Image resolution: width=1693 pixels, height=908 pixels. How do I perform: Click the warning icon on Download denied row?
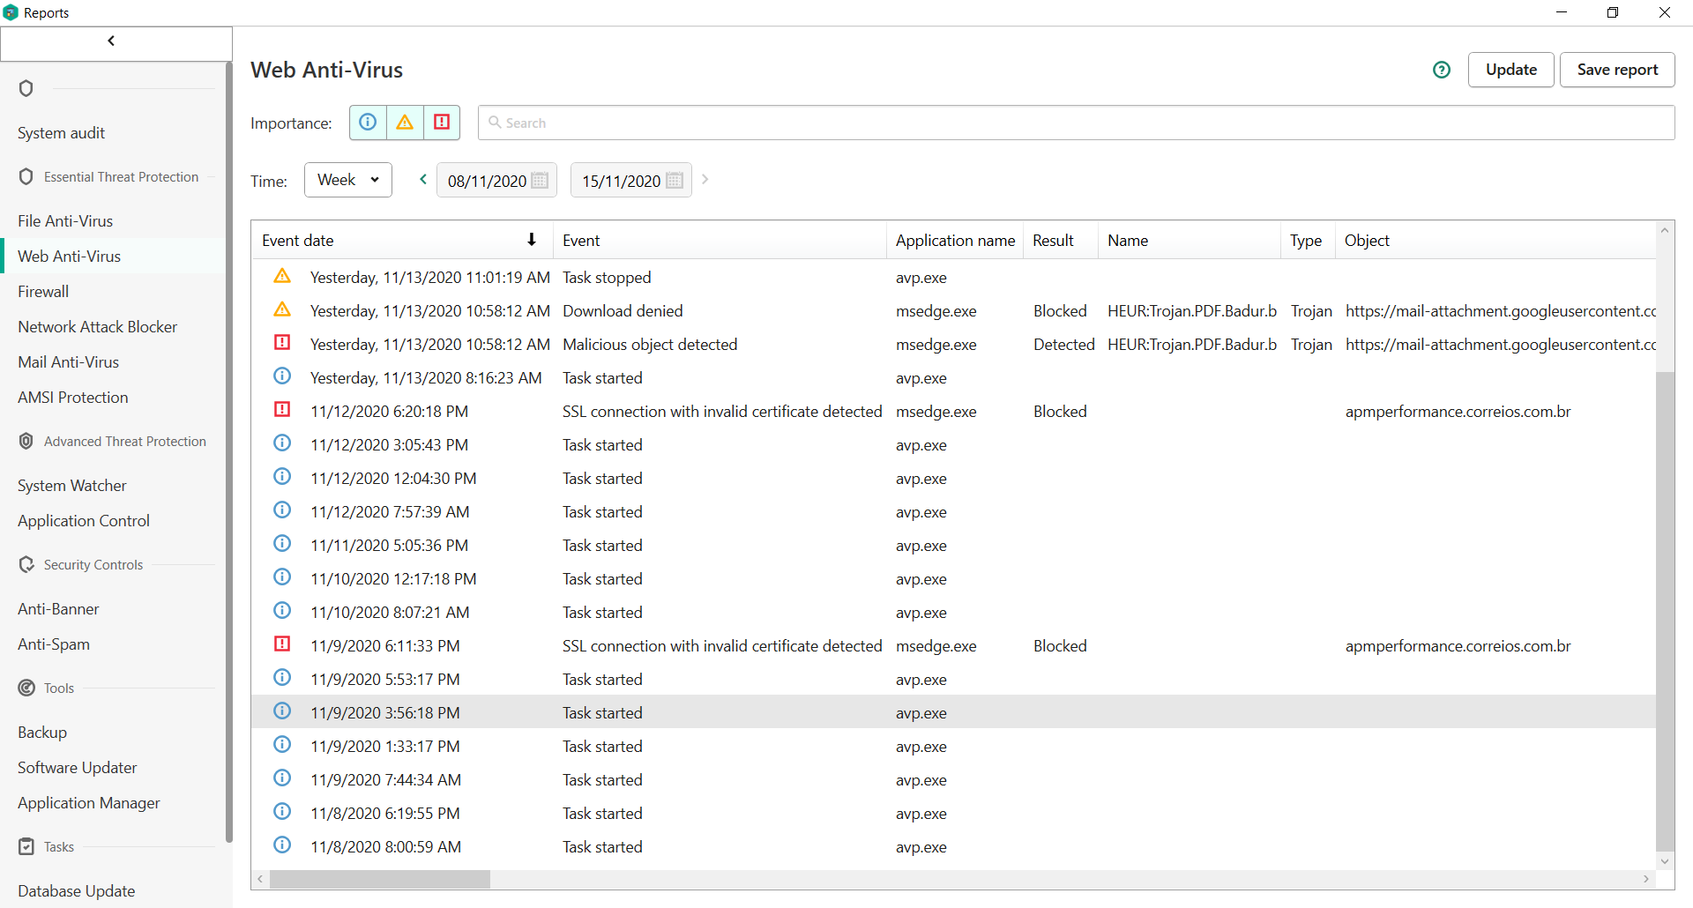282,309
